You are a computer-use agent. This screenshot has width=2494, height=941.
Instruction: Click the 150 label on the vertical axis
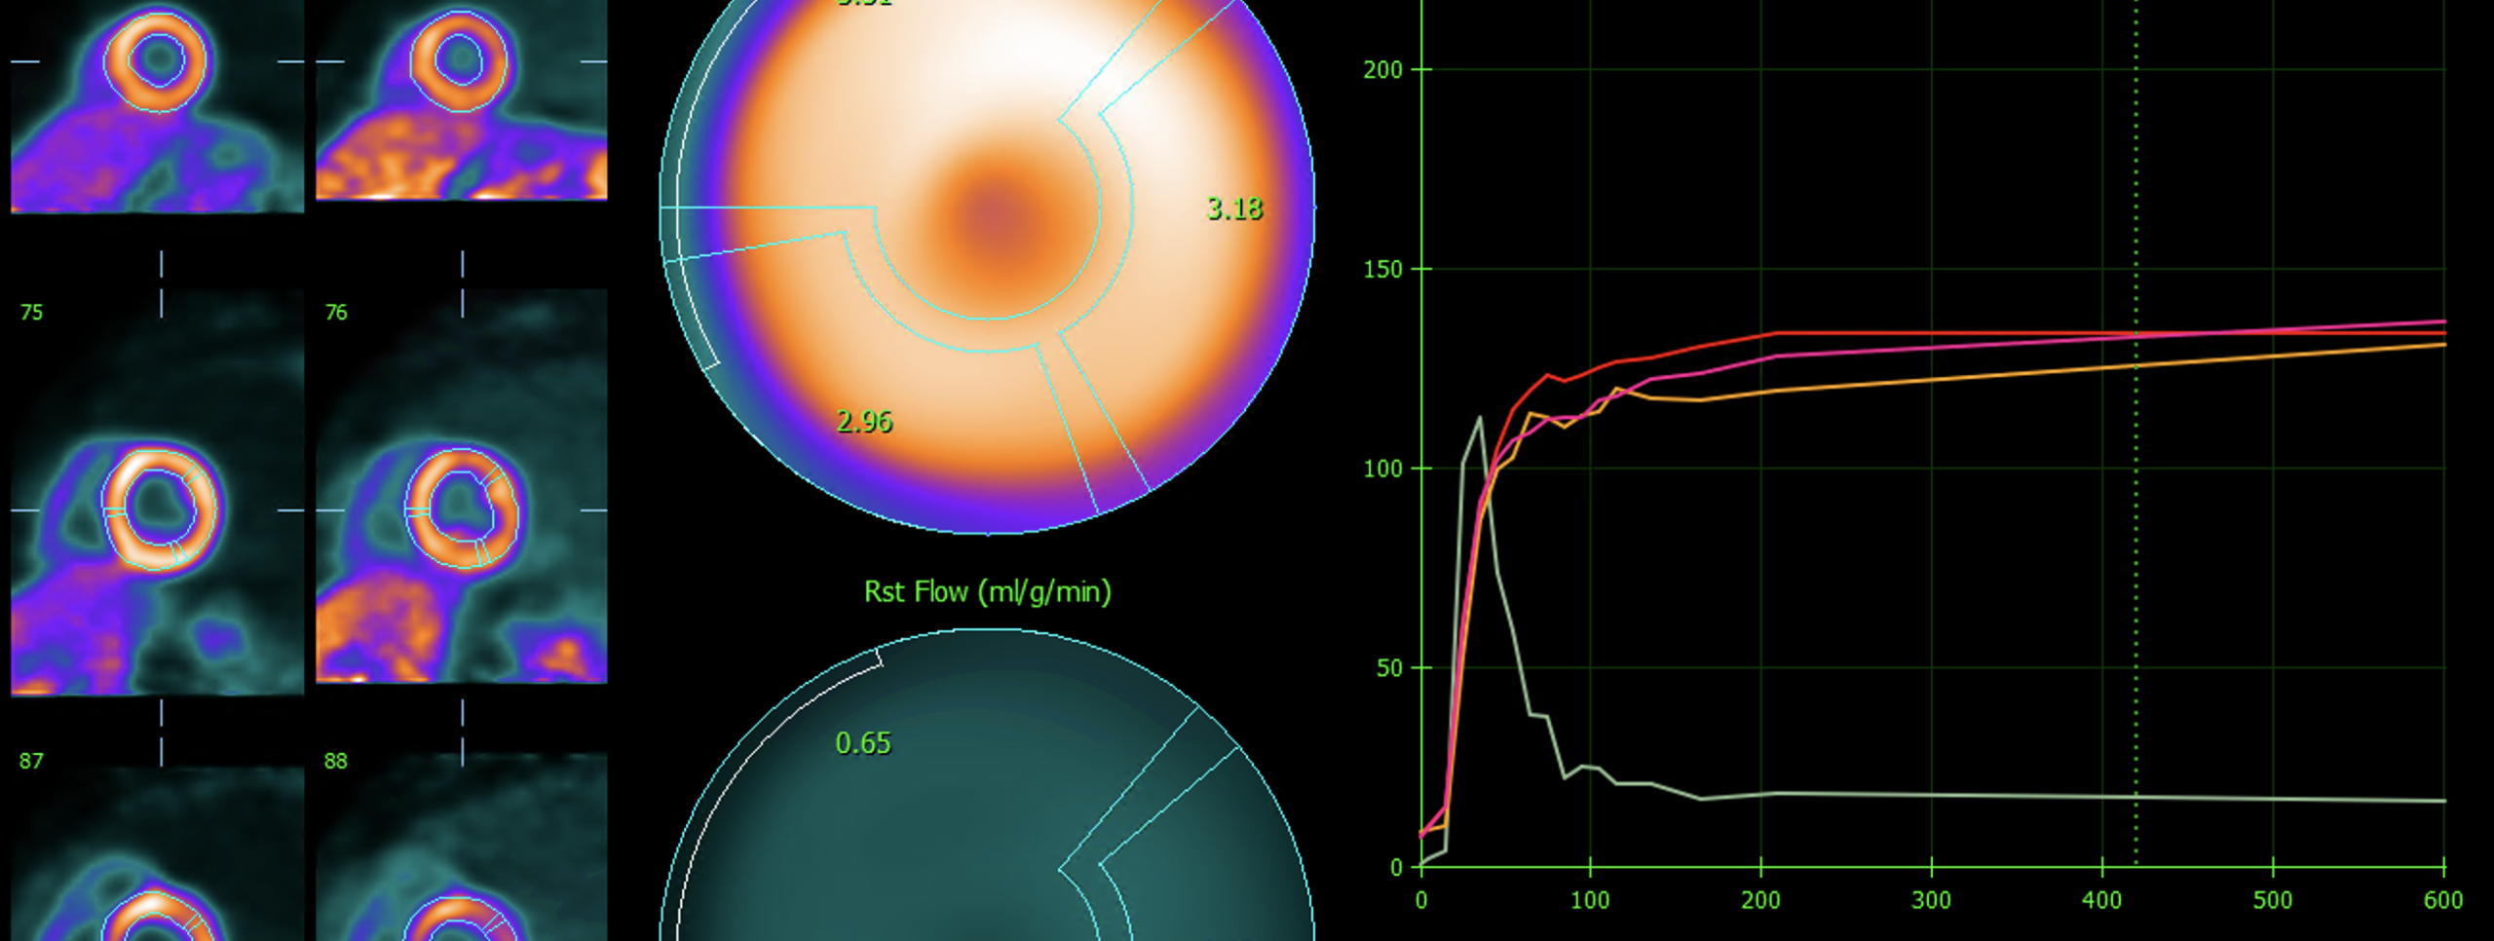click(1383, 270)
